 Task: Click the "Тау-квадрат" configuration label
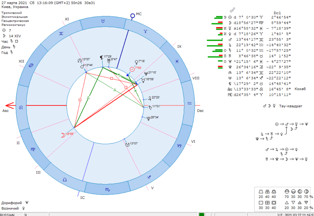(290, 106)
